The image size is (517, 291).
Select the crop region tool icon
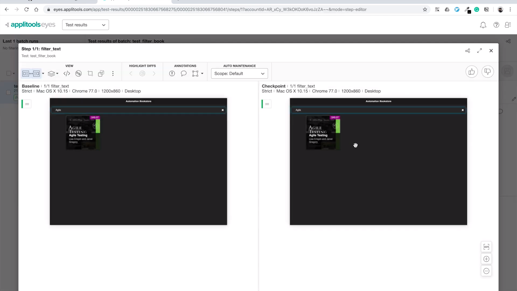click(90, 74)
